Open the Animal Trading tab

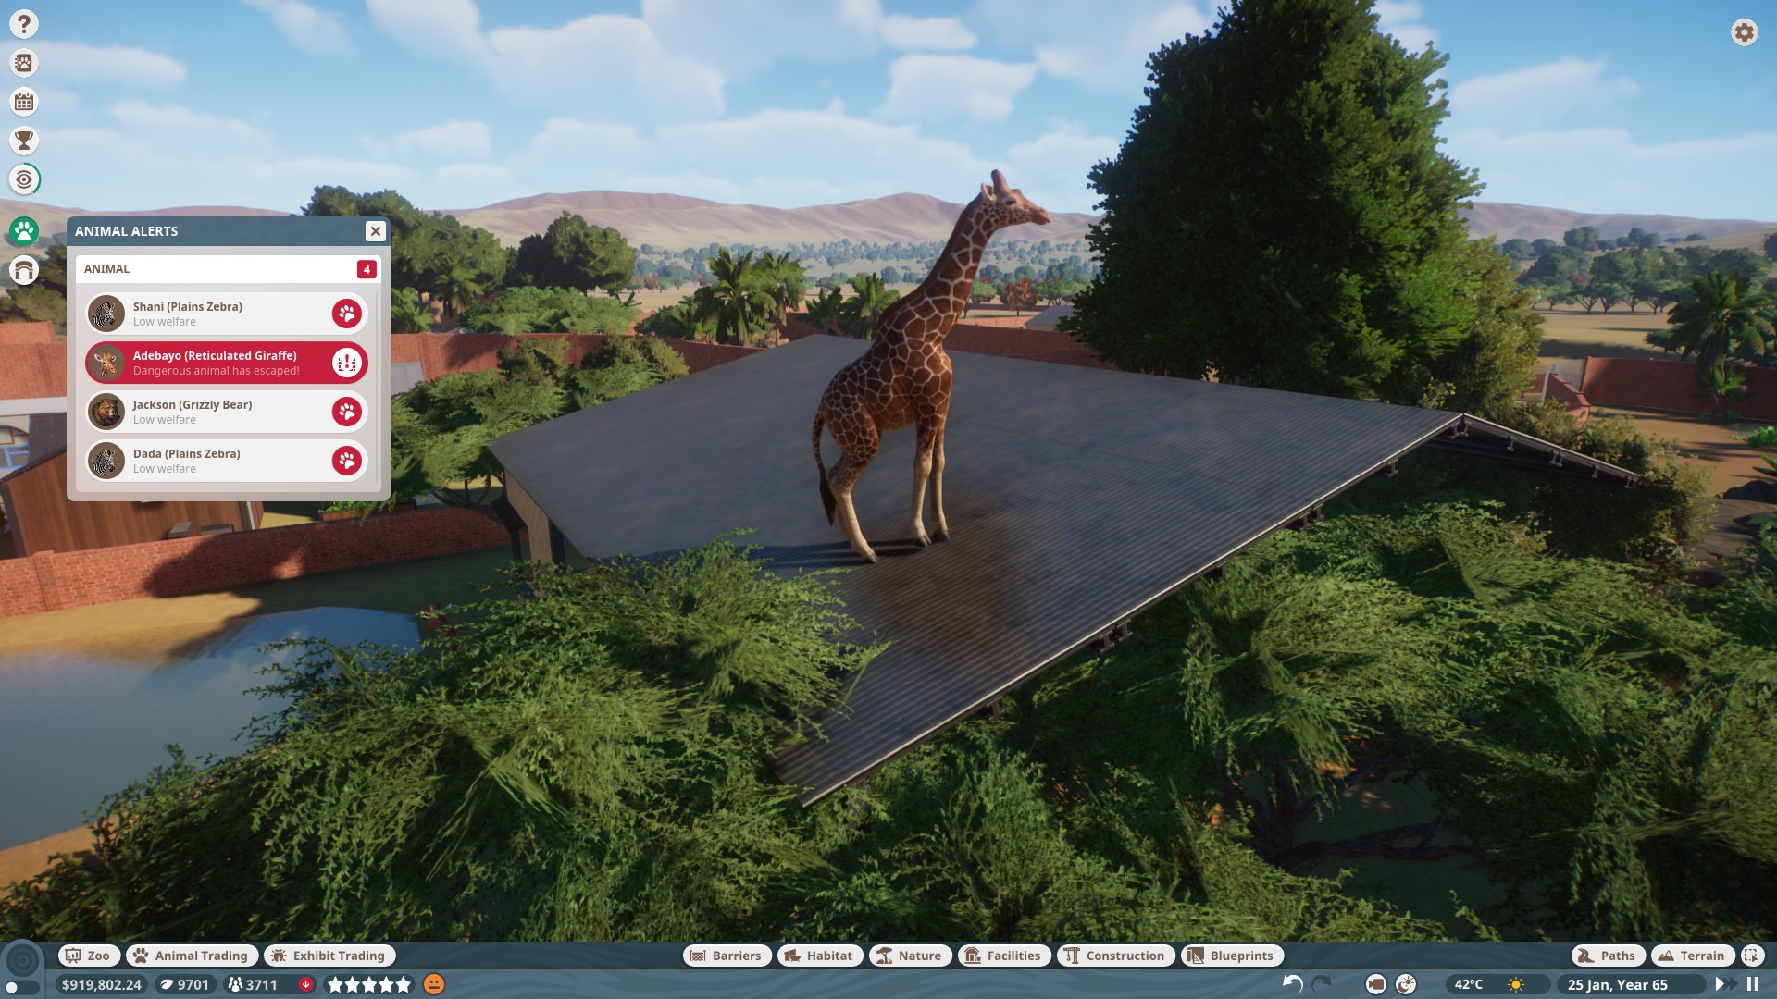point(192,956)
